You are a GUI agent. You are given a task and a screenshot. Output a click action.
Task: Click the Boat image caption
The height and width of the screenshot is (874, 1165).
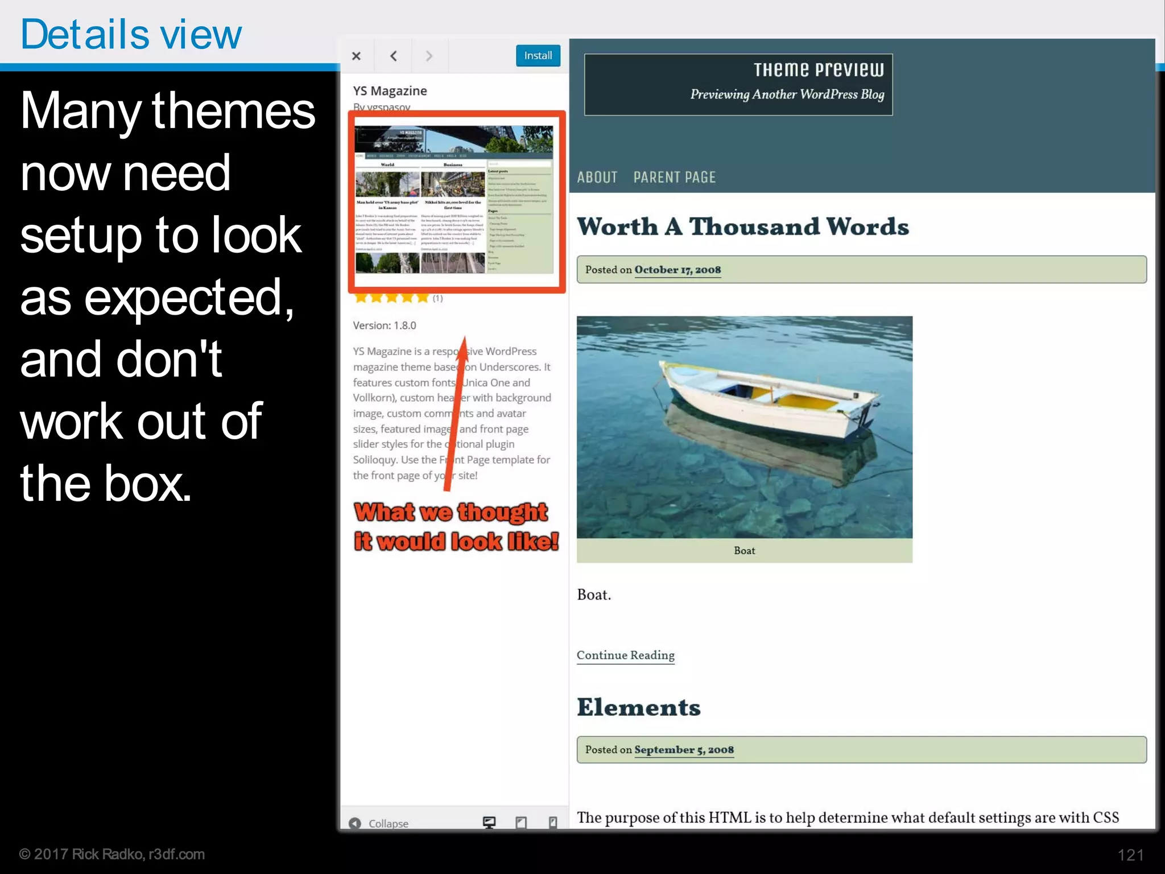point(745,550)
